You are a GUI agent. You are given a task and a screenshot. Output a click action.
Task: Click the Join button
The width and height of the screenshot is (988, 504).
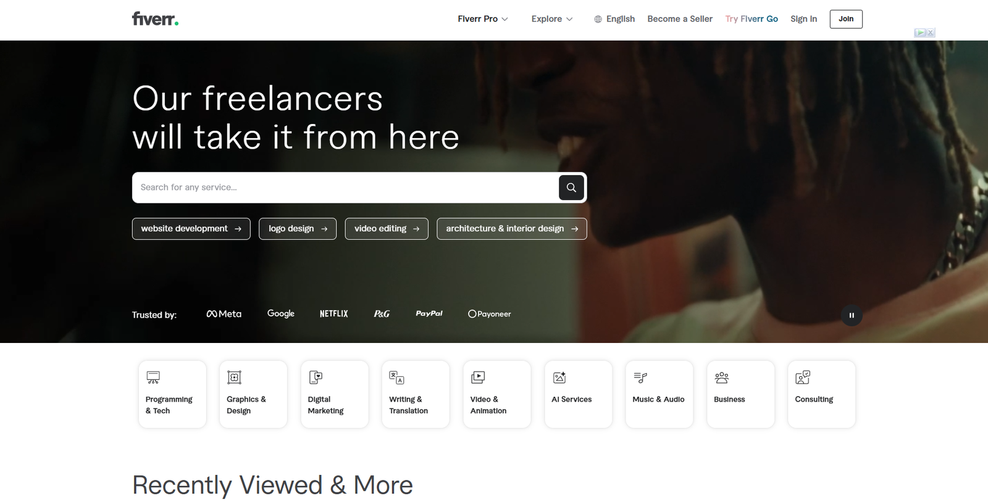846,19
